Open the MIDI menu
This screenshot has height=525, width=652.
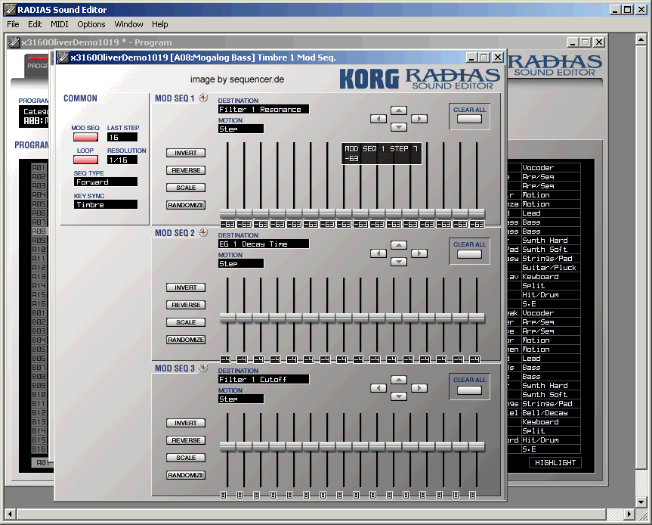pos(60,24)
